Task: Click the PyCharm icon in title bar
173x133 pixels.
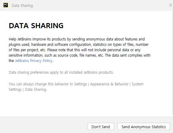Action: (6, 5)
